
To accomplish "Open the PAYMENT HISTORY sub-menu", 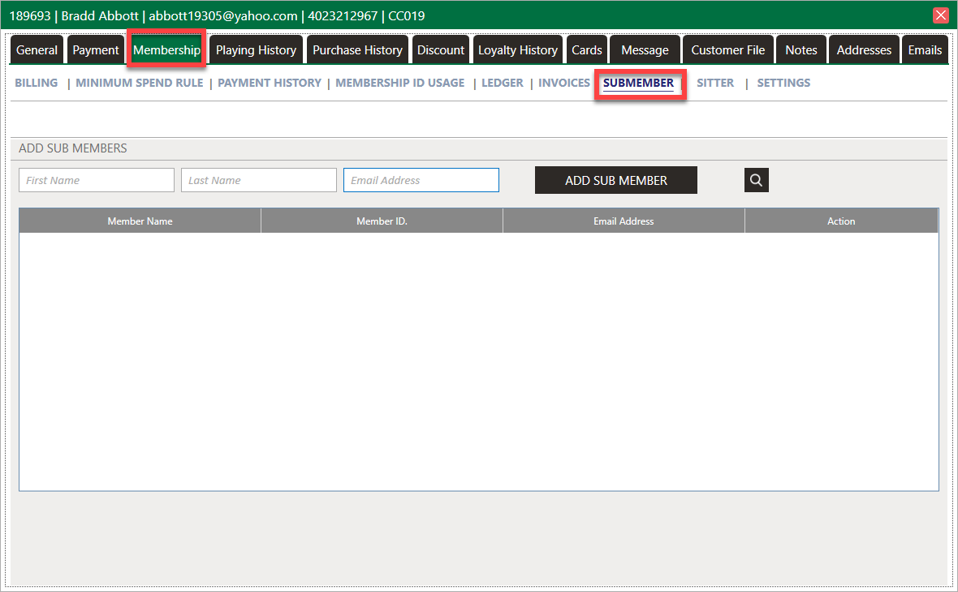I will [270, 83].
